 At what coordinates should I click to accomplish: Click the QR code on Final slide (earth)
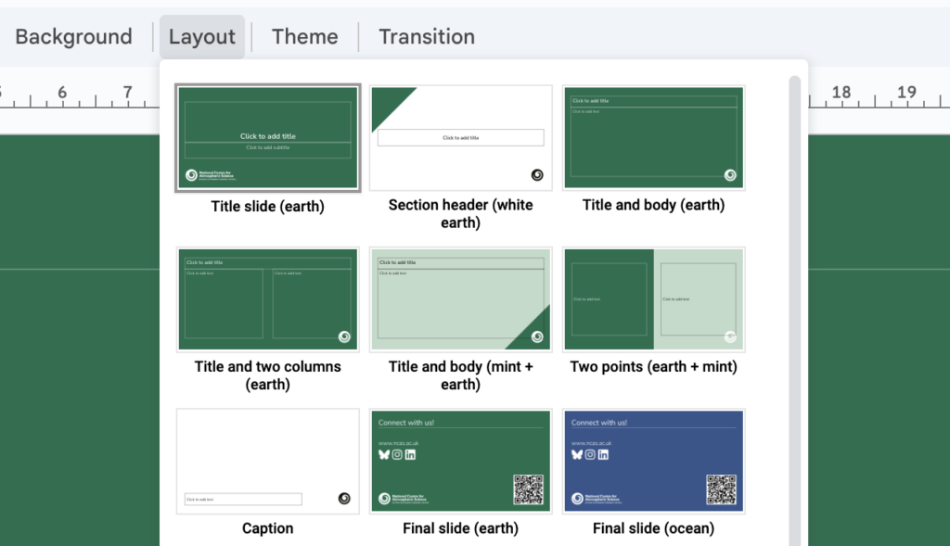(528, 489)
